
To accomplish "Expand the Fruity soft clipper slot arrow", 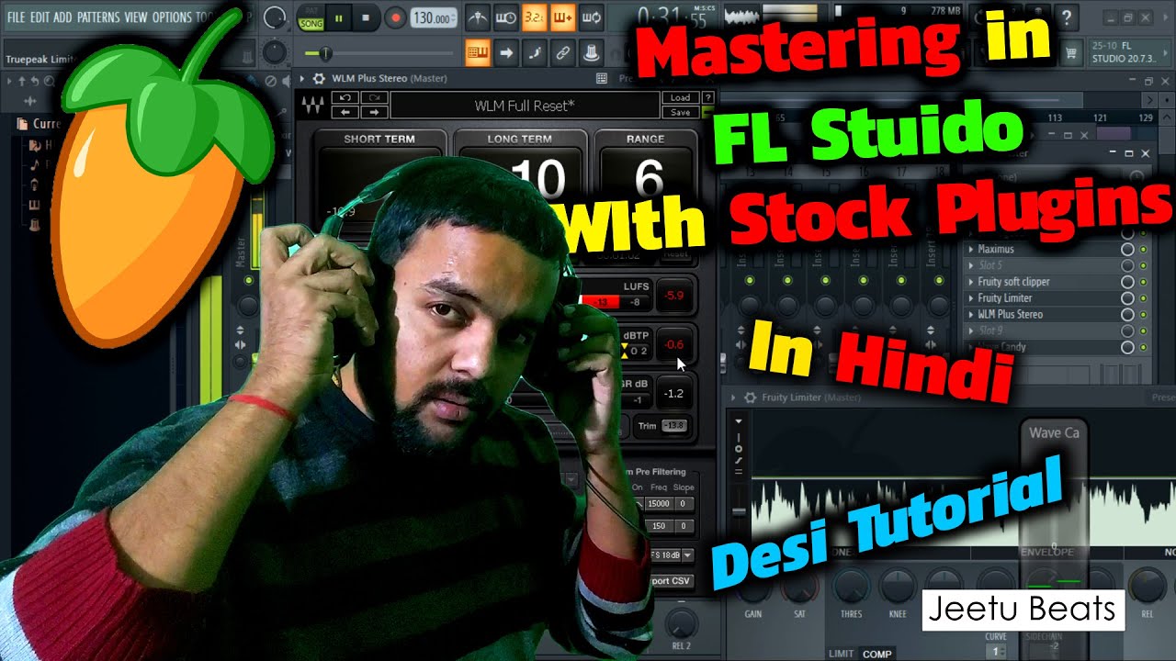I will [971, 282].
